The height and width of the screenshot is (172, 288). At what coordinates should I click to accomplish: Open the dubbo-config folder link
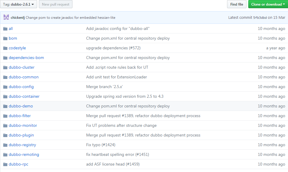pyautogui.click(x=21, y=87)
